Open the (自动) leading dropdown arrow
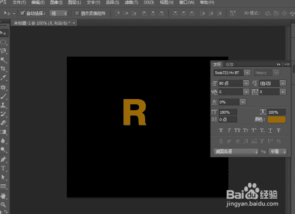The width and height of the screenshot is (295, 214). [283, 83]
